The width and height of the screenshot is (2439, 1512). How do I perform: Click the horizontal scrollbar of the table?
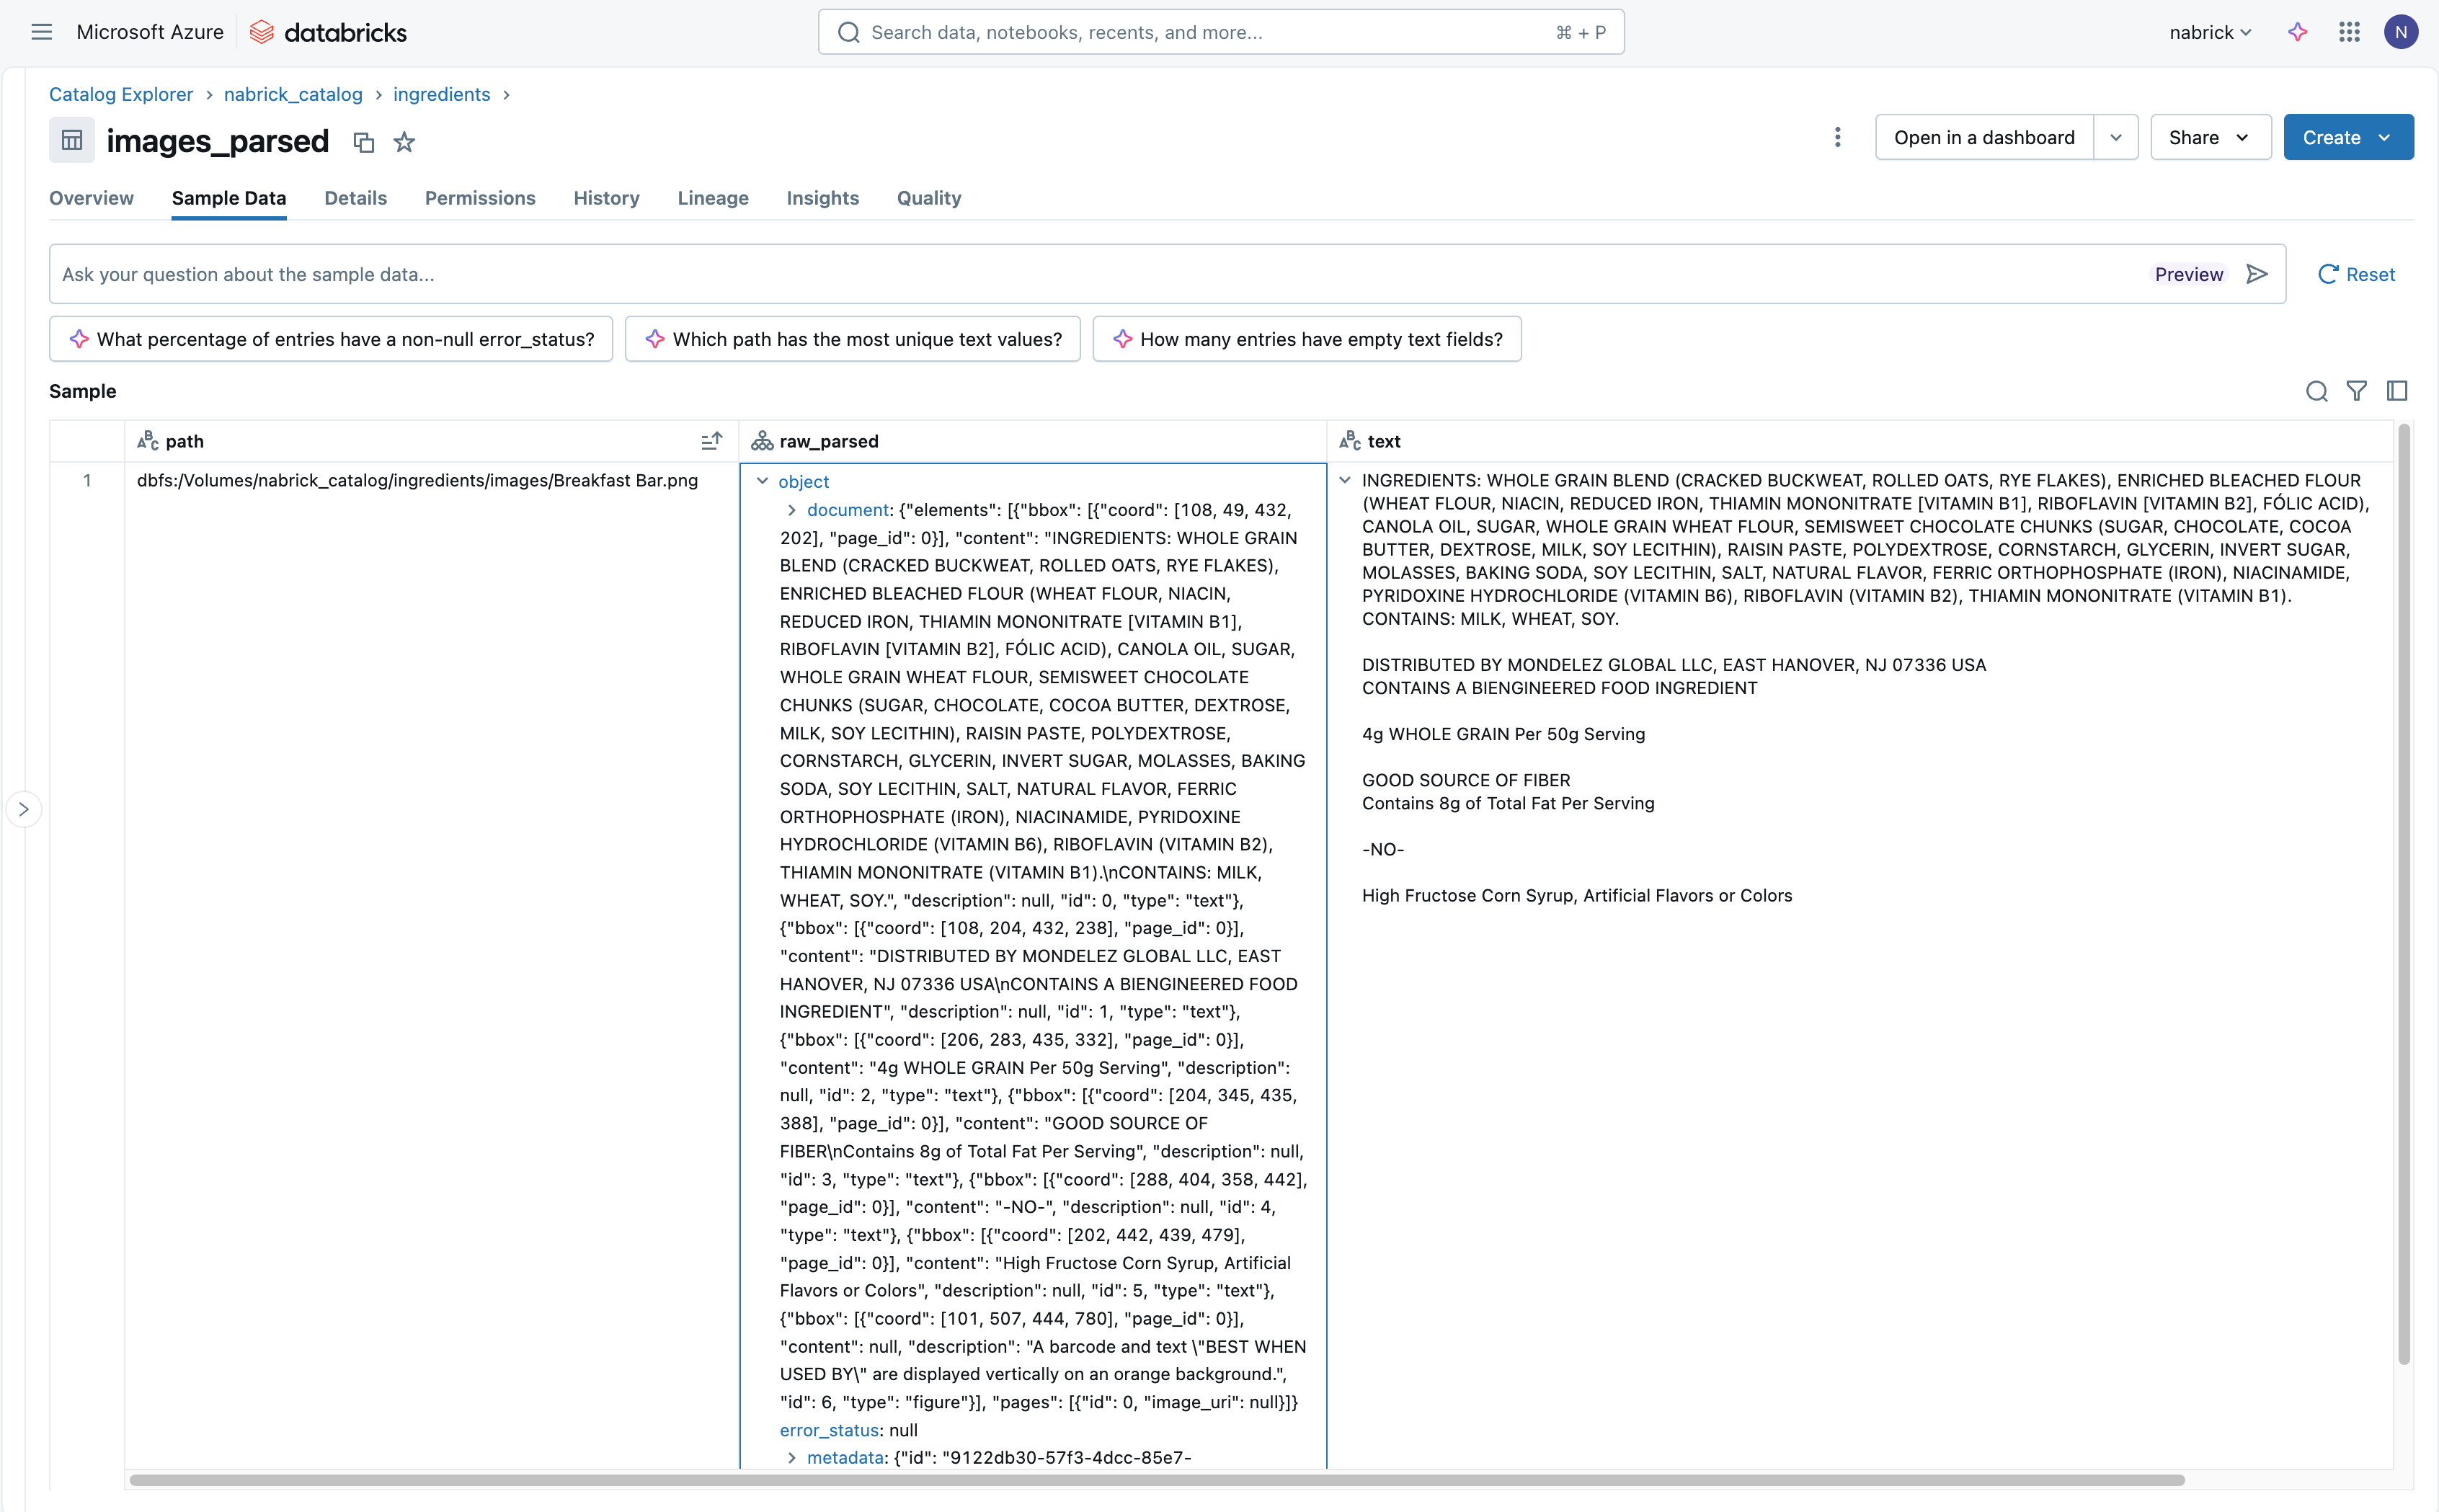point(1155,1480)
